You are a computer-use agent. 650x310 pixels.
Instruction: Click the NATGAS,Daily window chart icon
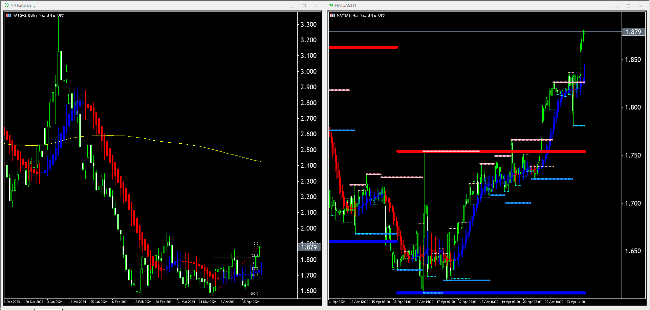(x=6, y=5)
